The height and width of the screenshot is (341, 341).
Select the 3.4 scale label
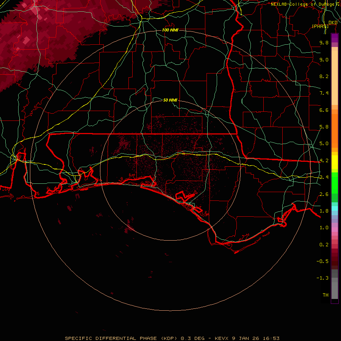[324, 177]
